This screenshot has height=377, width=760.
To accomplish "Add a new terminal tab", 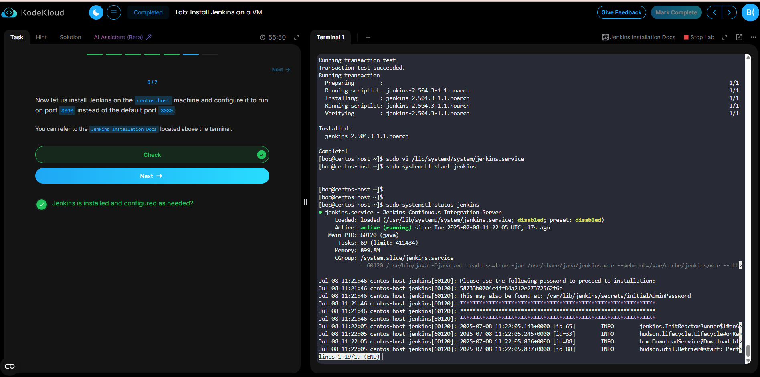I will (x=368, y=37).
